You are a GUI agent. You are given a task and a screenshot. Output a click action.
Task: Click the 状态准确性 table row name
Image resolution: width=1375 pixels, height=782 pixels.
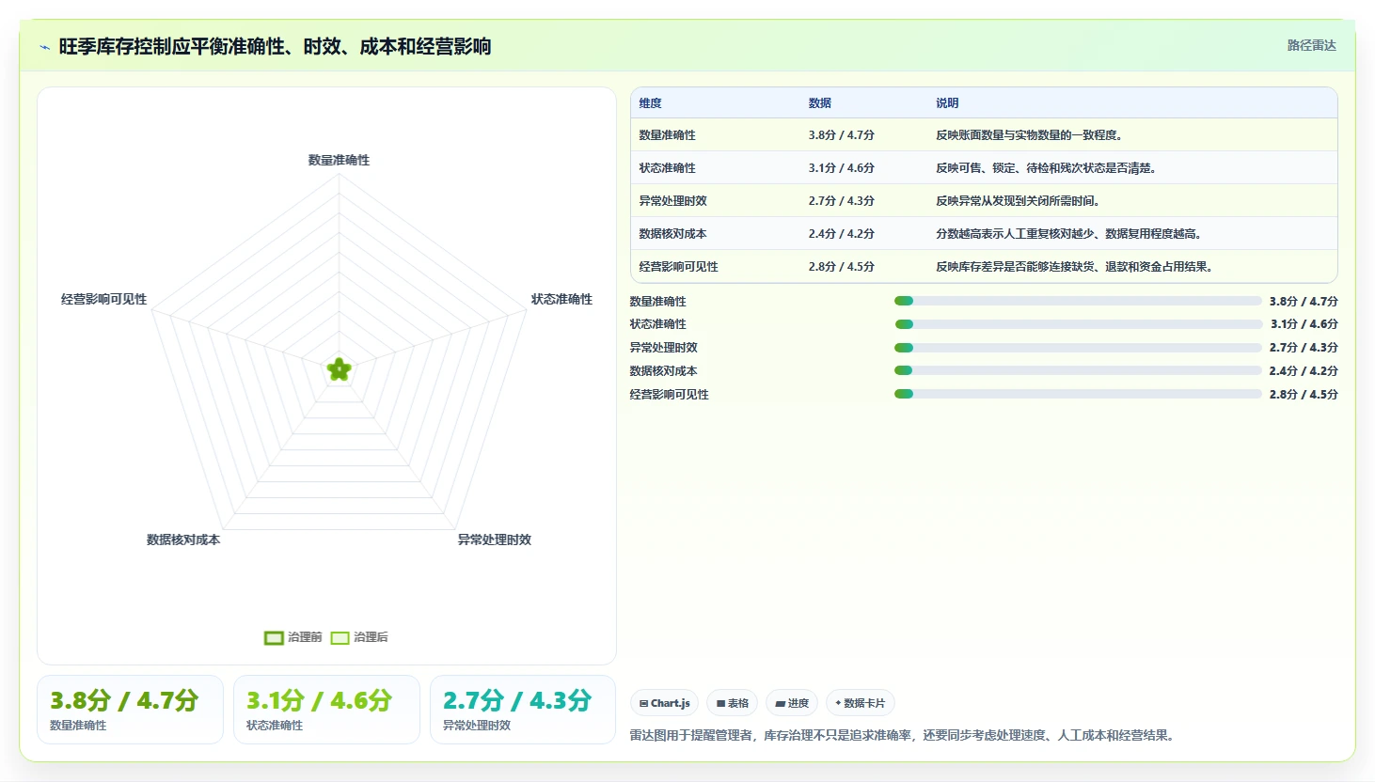[x=667, y=168]
